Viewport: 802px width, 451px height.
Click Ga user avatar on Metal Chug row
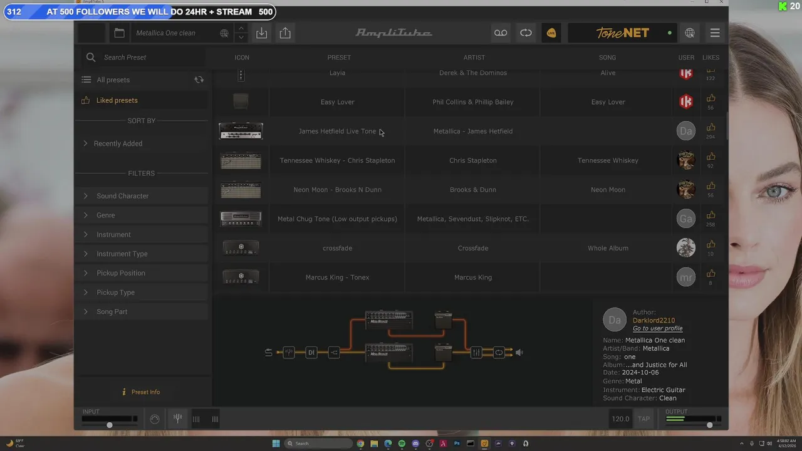(686, 219)
